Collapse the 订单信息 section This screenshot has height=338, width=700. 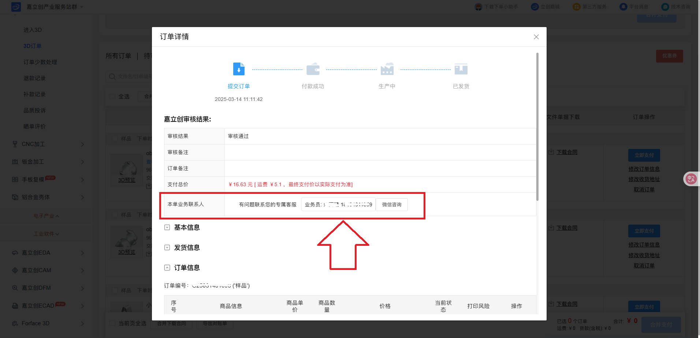pos(167,268)
